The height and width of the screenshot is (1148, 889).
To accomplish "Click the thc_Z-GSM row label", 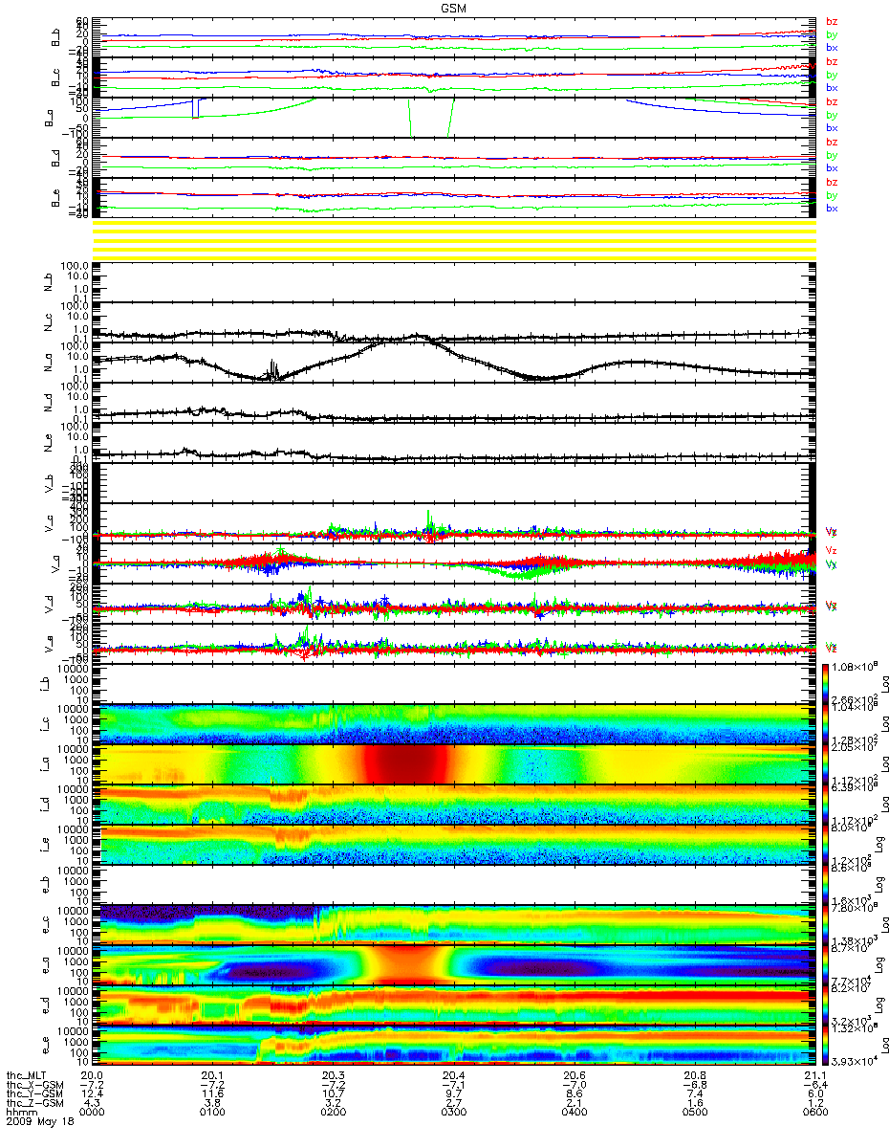I will coord(34,1103).
